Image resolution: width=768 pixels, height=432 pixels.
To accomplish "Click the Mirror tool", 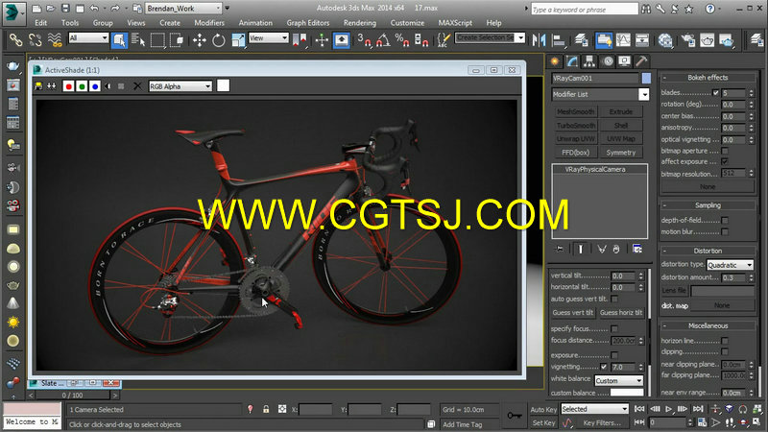I will (x=539, y=40).
